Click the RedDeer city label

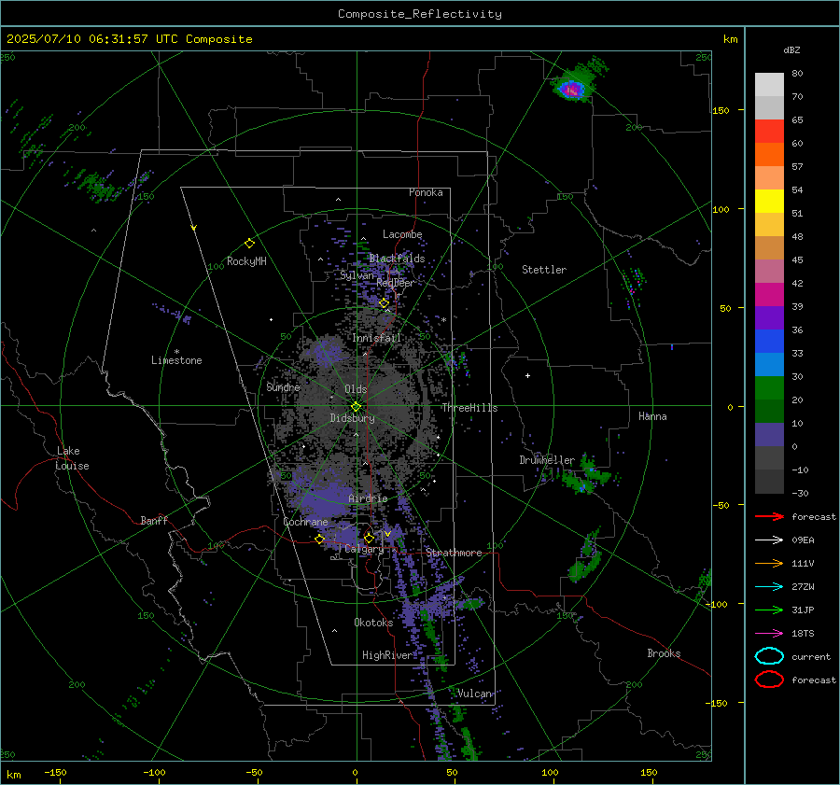(x=396, y=283)
